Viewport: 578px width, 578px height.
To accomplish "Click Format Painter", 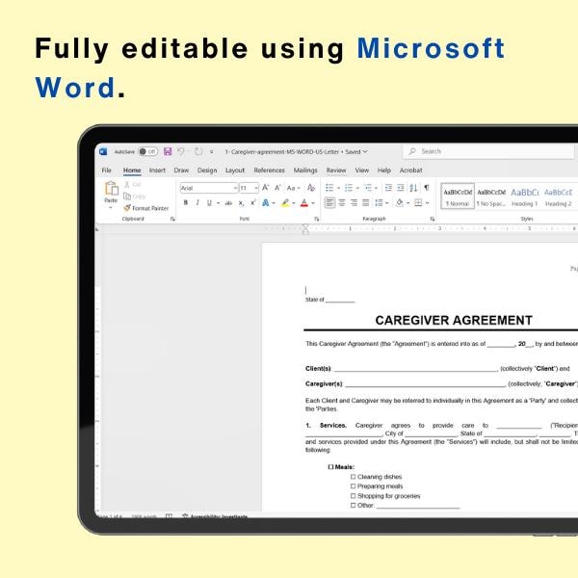I will tap(146, 208).
